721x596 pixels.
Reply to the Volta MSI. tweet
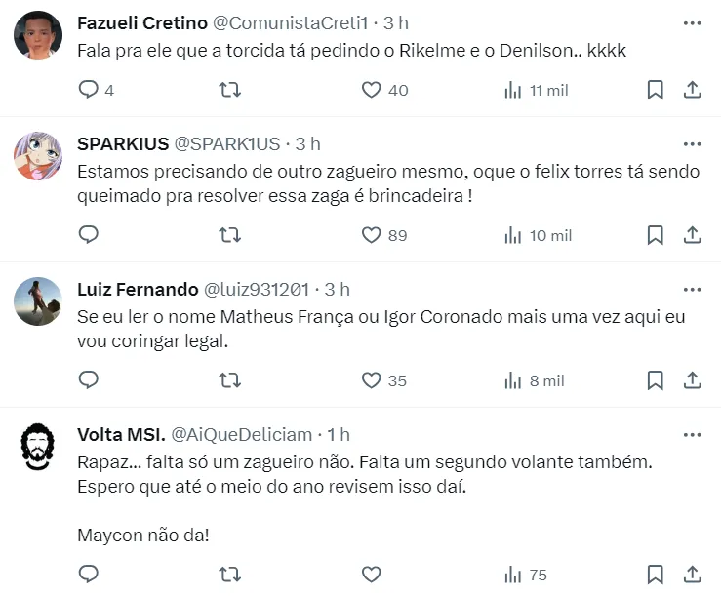[89, 575]
